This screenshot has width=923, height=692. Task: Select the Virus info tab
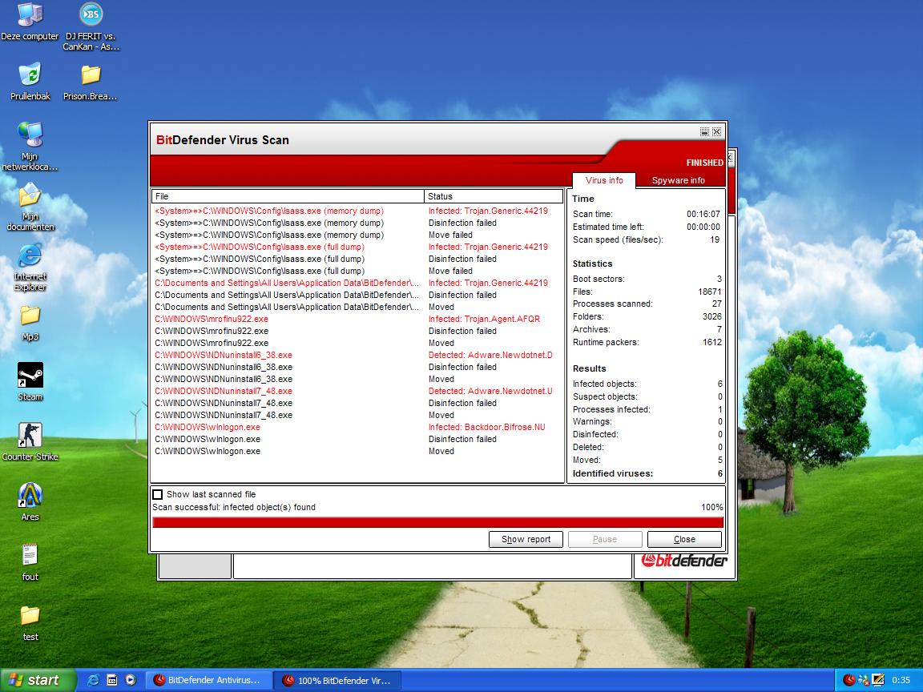(x=604, y=180)
